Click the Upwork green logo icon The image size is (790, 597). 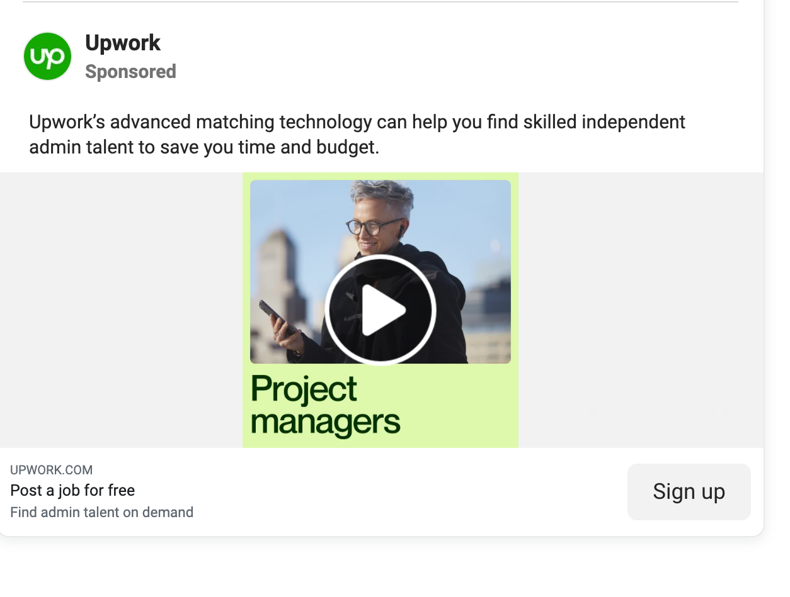pyautogui.click(x=47, y=56)
